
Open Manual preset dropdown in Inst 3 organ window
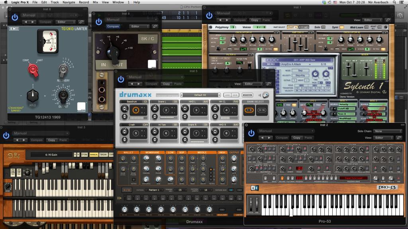[x=41, y=133]
